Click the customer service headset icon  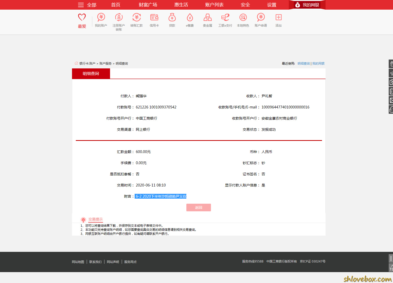(x=391, y=109)
